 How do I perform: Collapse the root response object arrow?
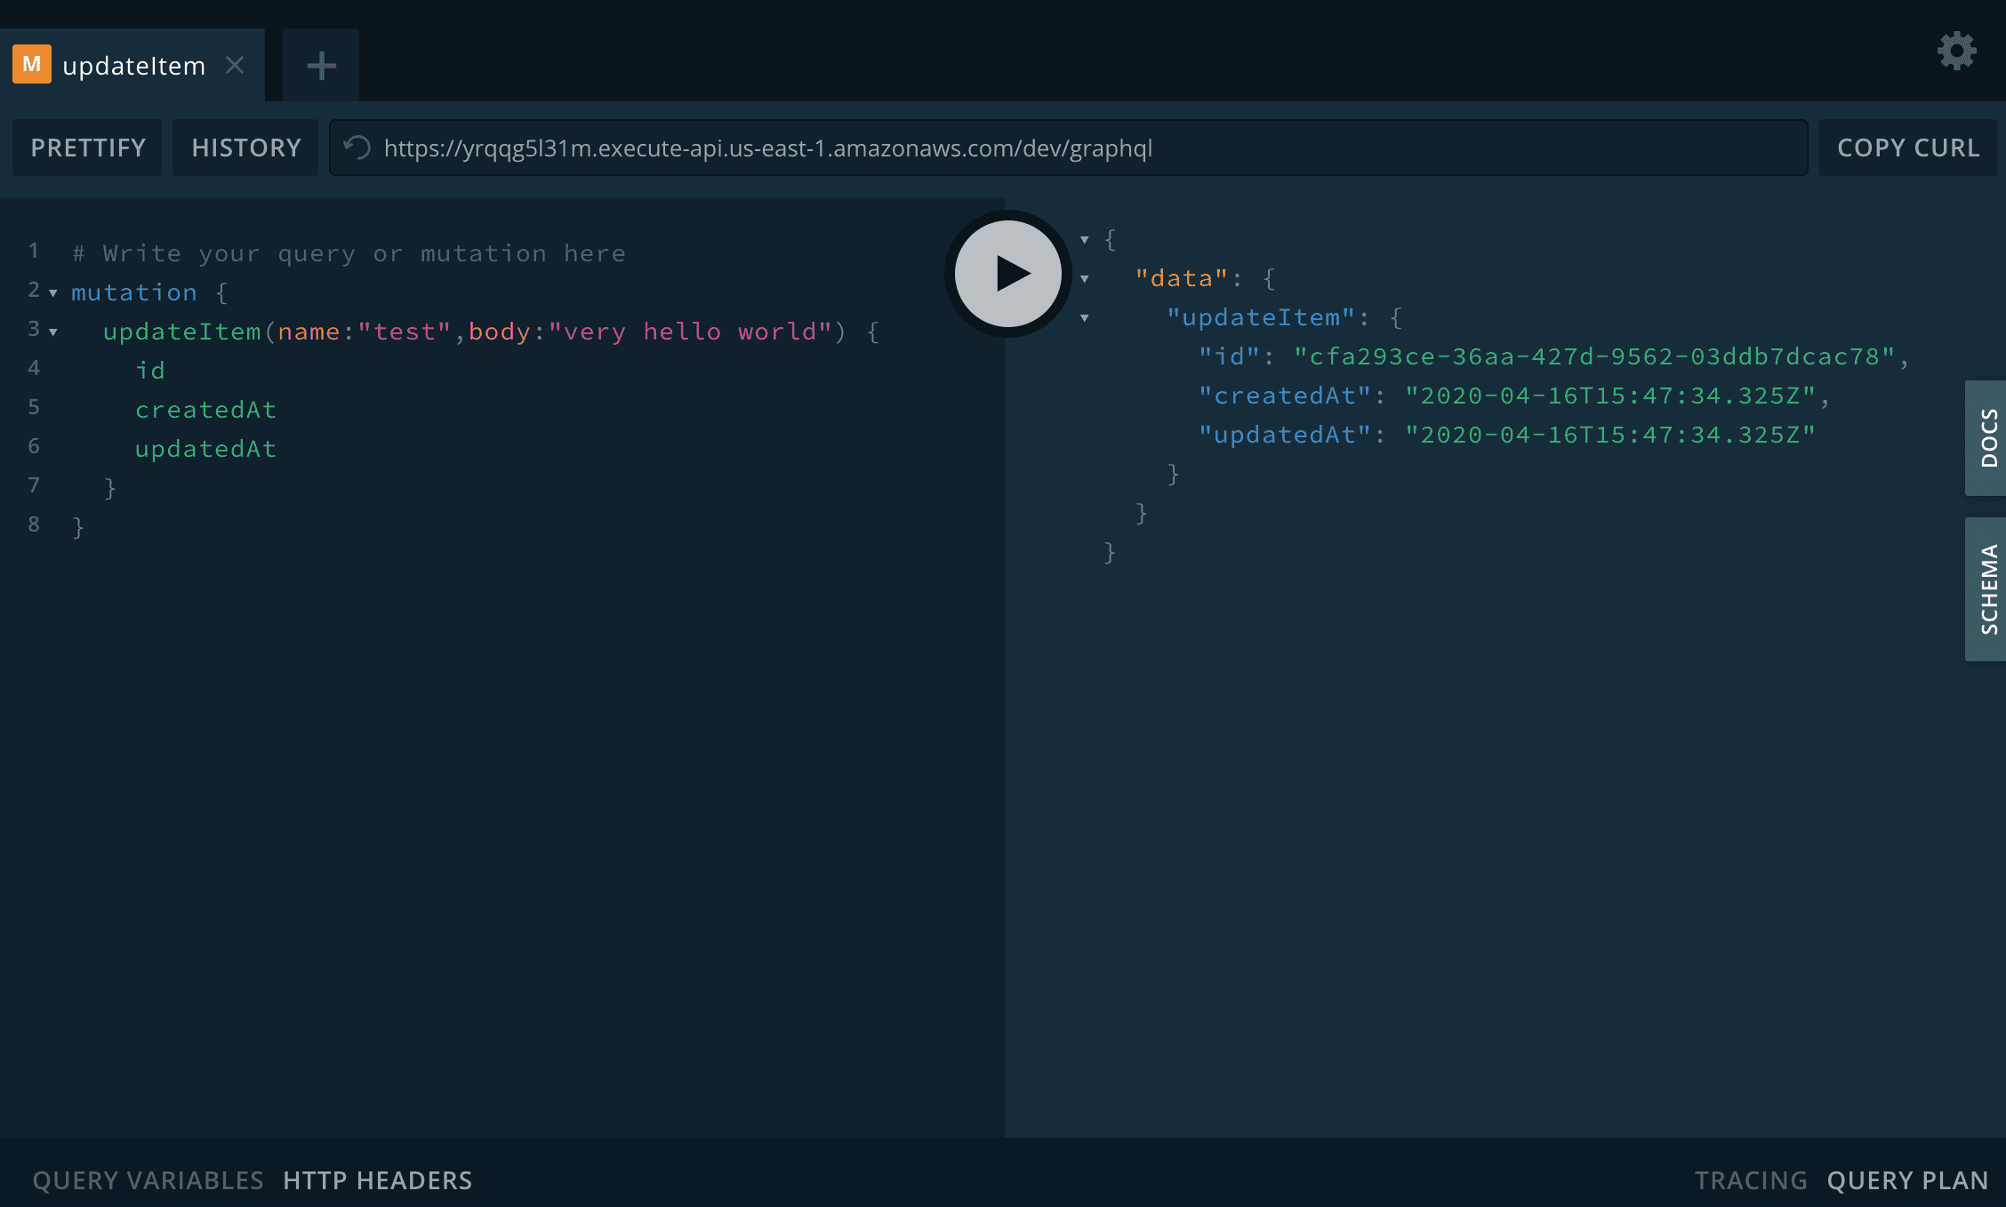(x=1085, y=240)
